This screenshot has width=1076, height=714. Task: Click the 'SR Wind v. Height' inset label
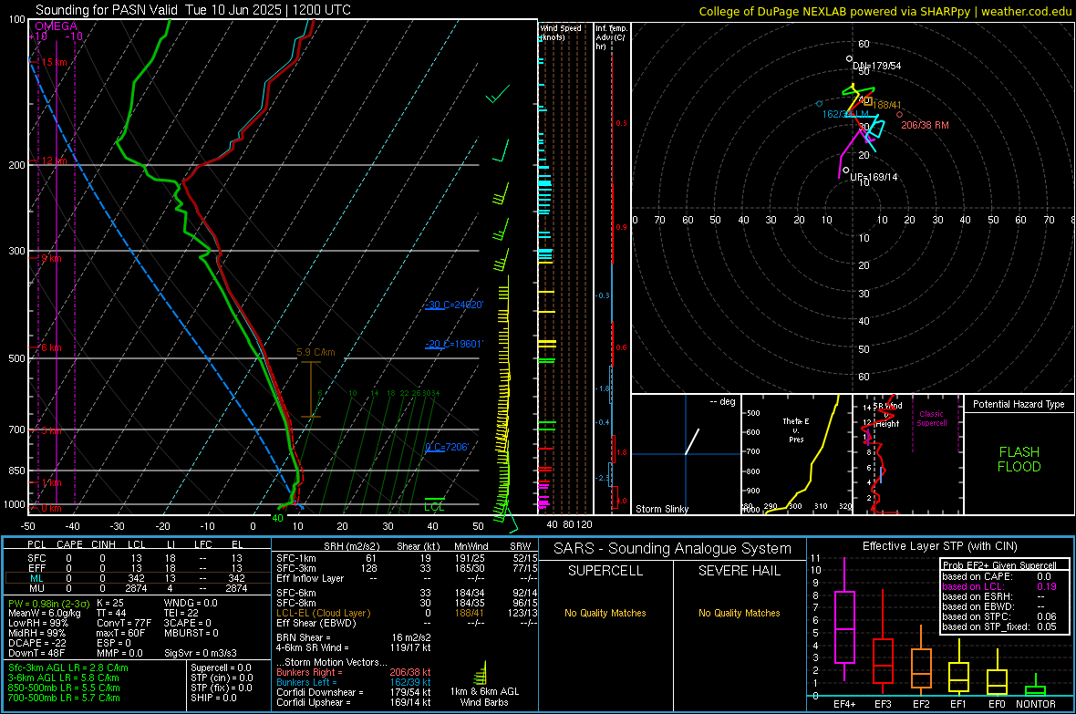[x=887, y=415]
